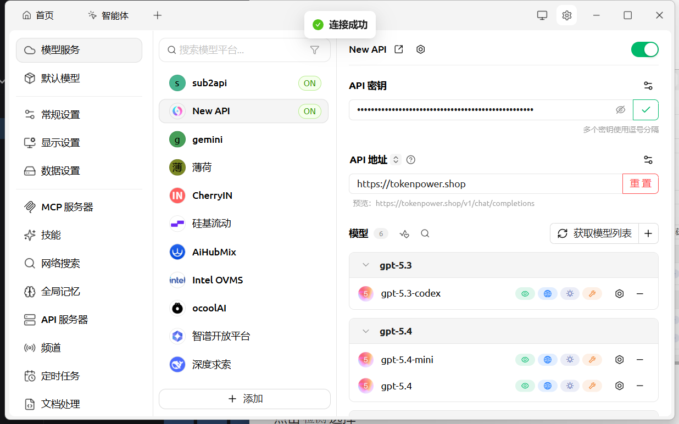Image resolution: width=679 pixels, height=424 pixels.
Task: Select Intel OVMS provider
Action: click(243, 280)
